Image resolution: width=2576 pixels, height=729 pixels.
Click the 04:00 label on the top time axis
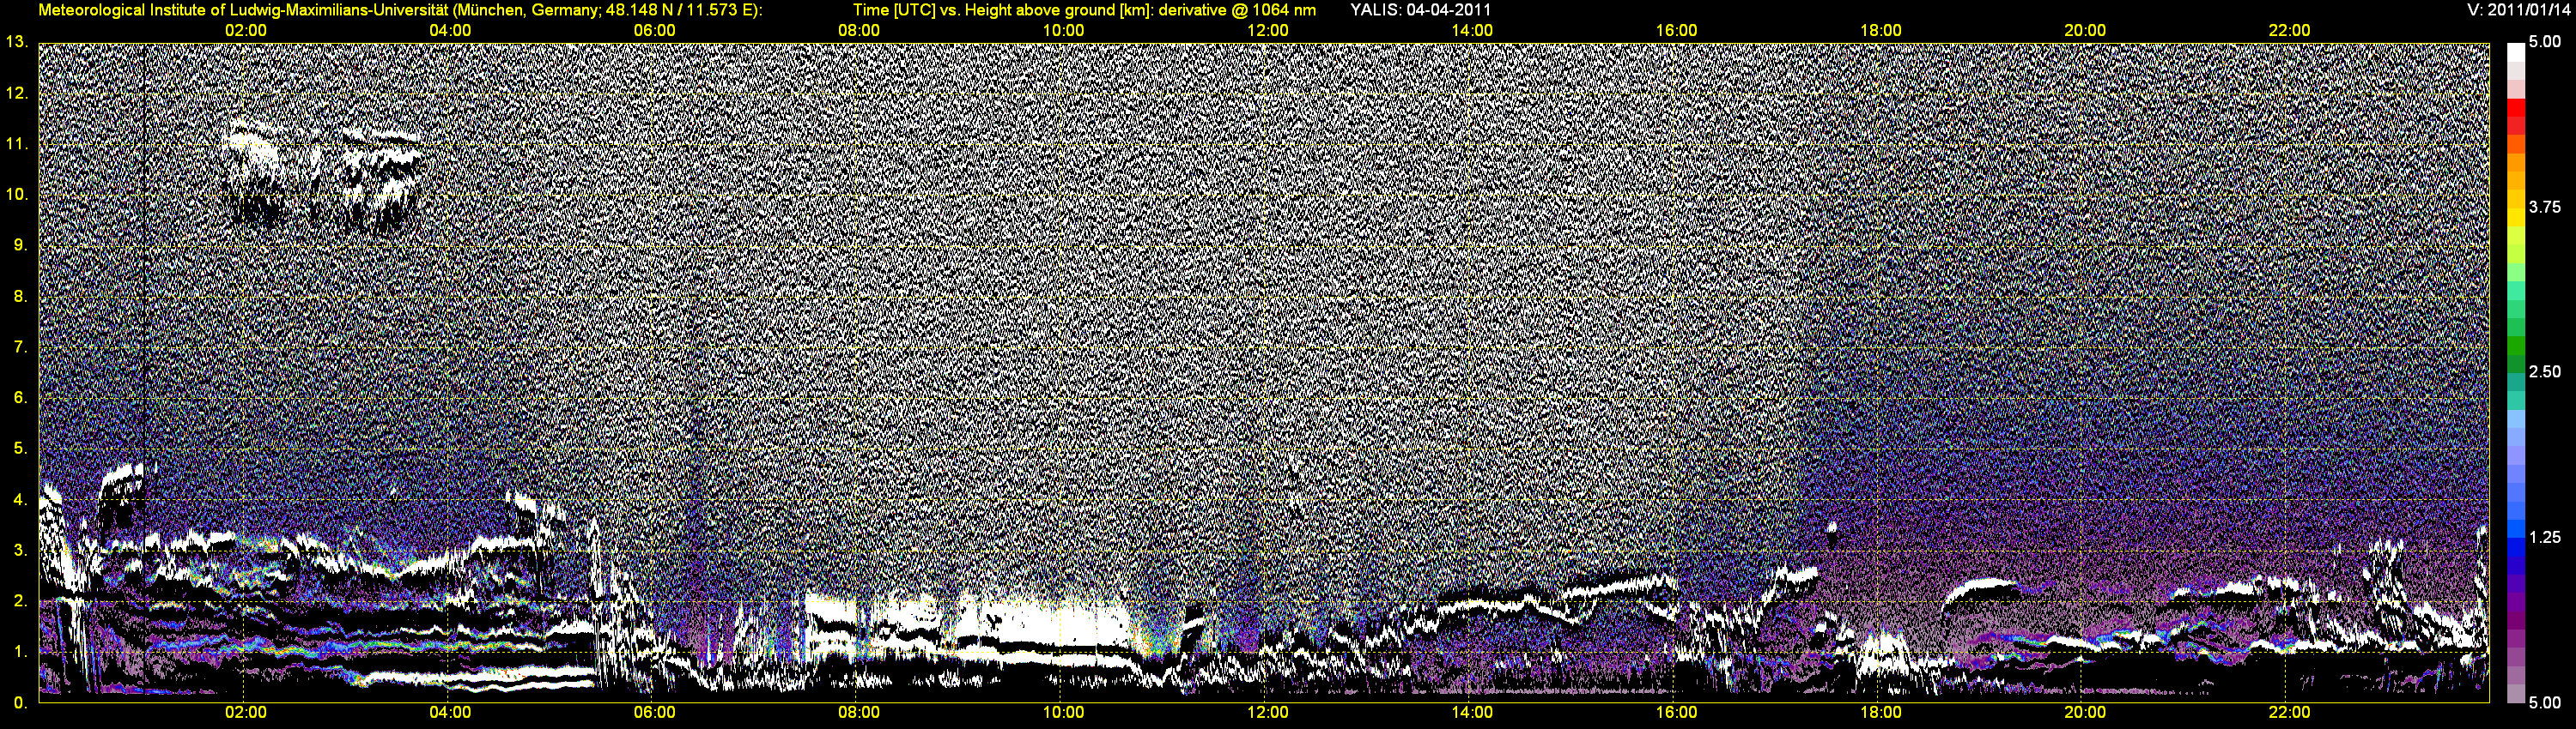click(x=450, y=31)
